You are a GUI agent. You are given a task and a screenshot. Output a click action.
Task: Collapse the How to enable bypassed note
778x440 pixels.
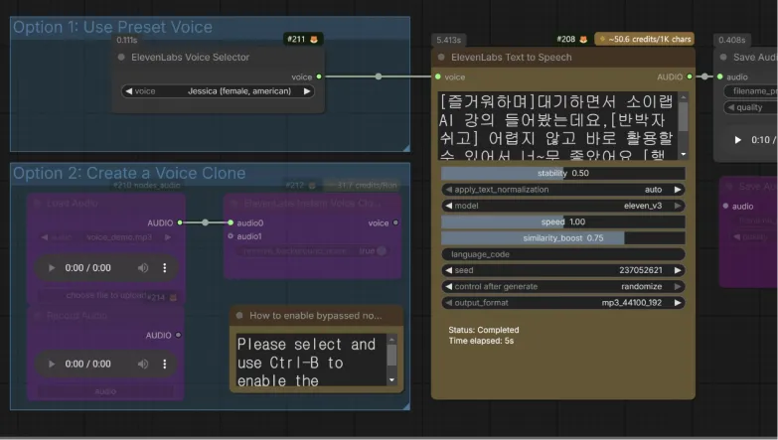coord(239,316)
